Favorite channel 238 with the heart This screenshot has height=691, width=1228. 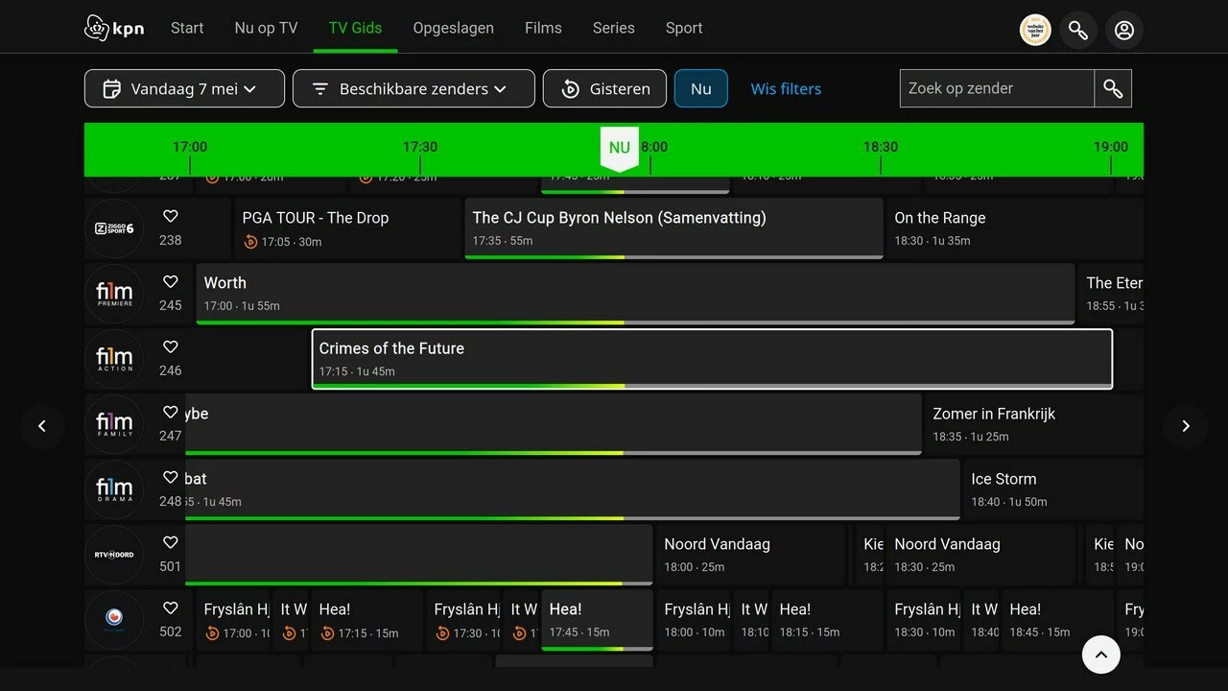[171, 217]
